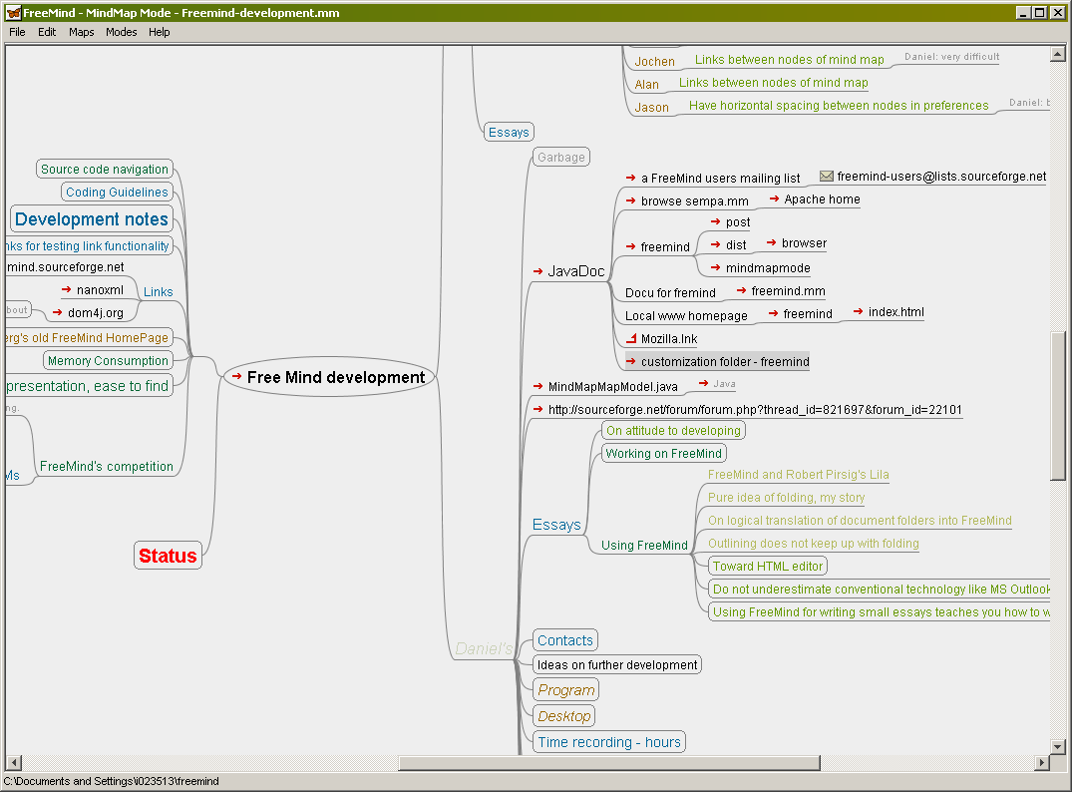Select the Source code navigation node

(x=104, y=169)
